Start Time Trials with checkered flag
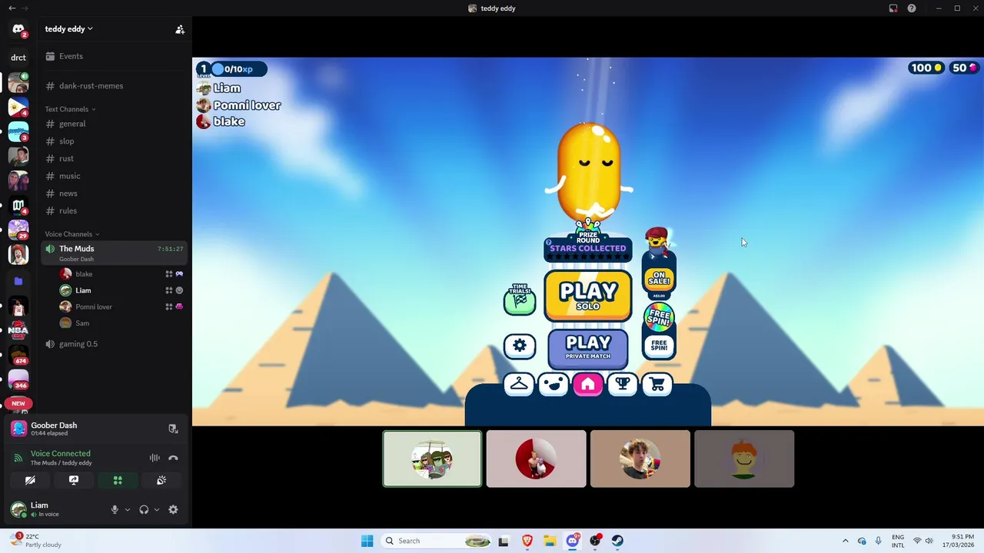 pyautogui.click(x=520, y=300)
